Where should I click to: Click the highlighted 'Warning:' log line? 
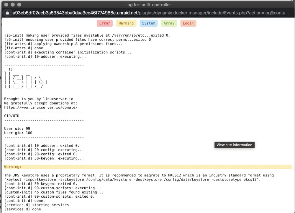[x=148, y=167]
